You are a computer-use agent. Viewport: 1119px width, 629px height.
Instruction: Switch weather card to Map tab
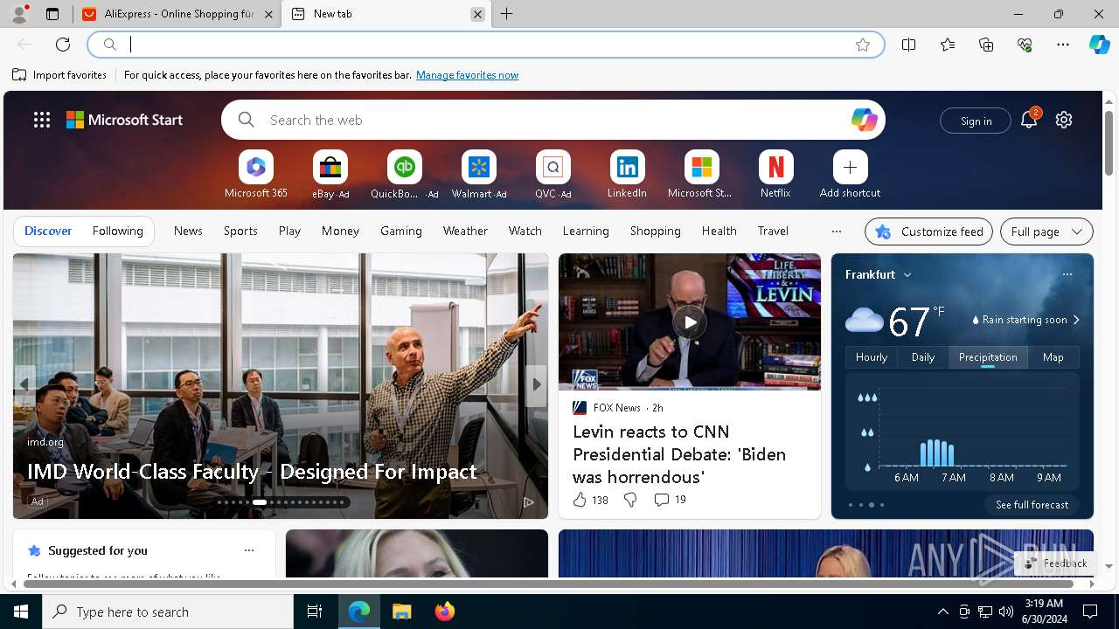(x=1053, y=356)
